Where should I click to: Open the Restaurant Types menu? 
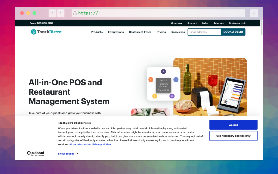pos(140,32)
